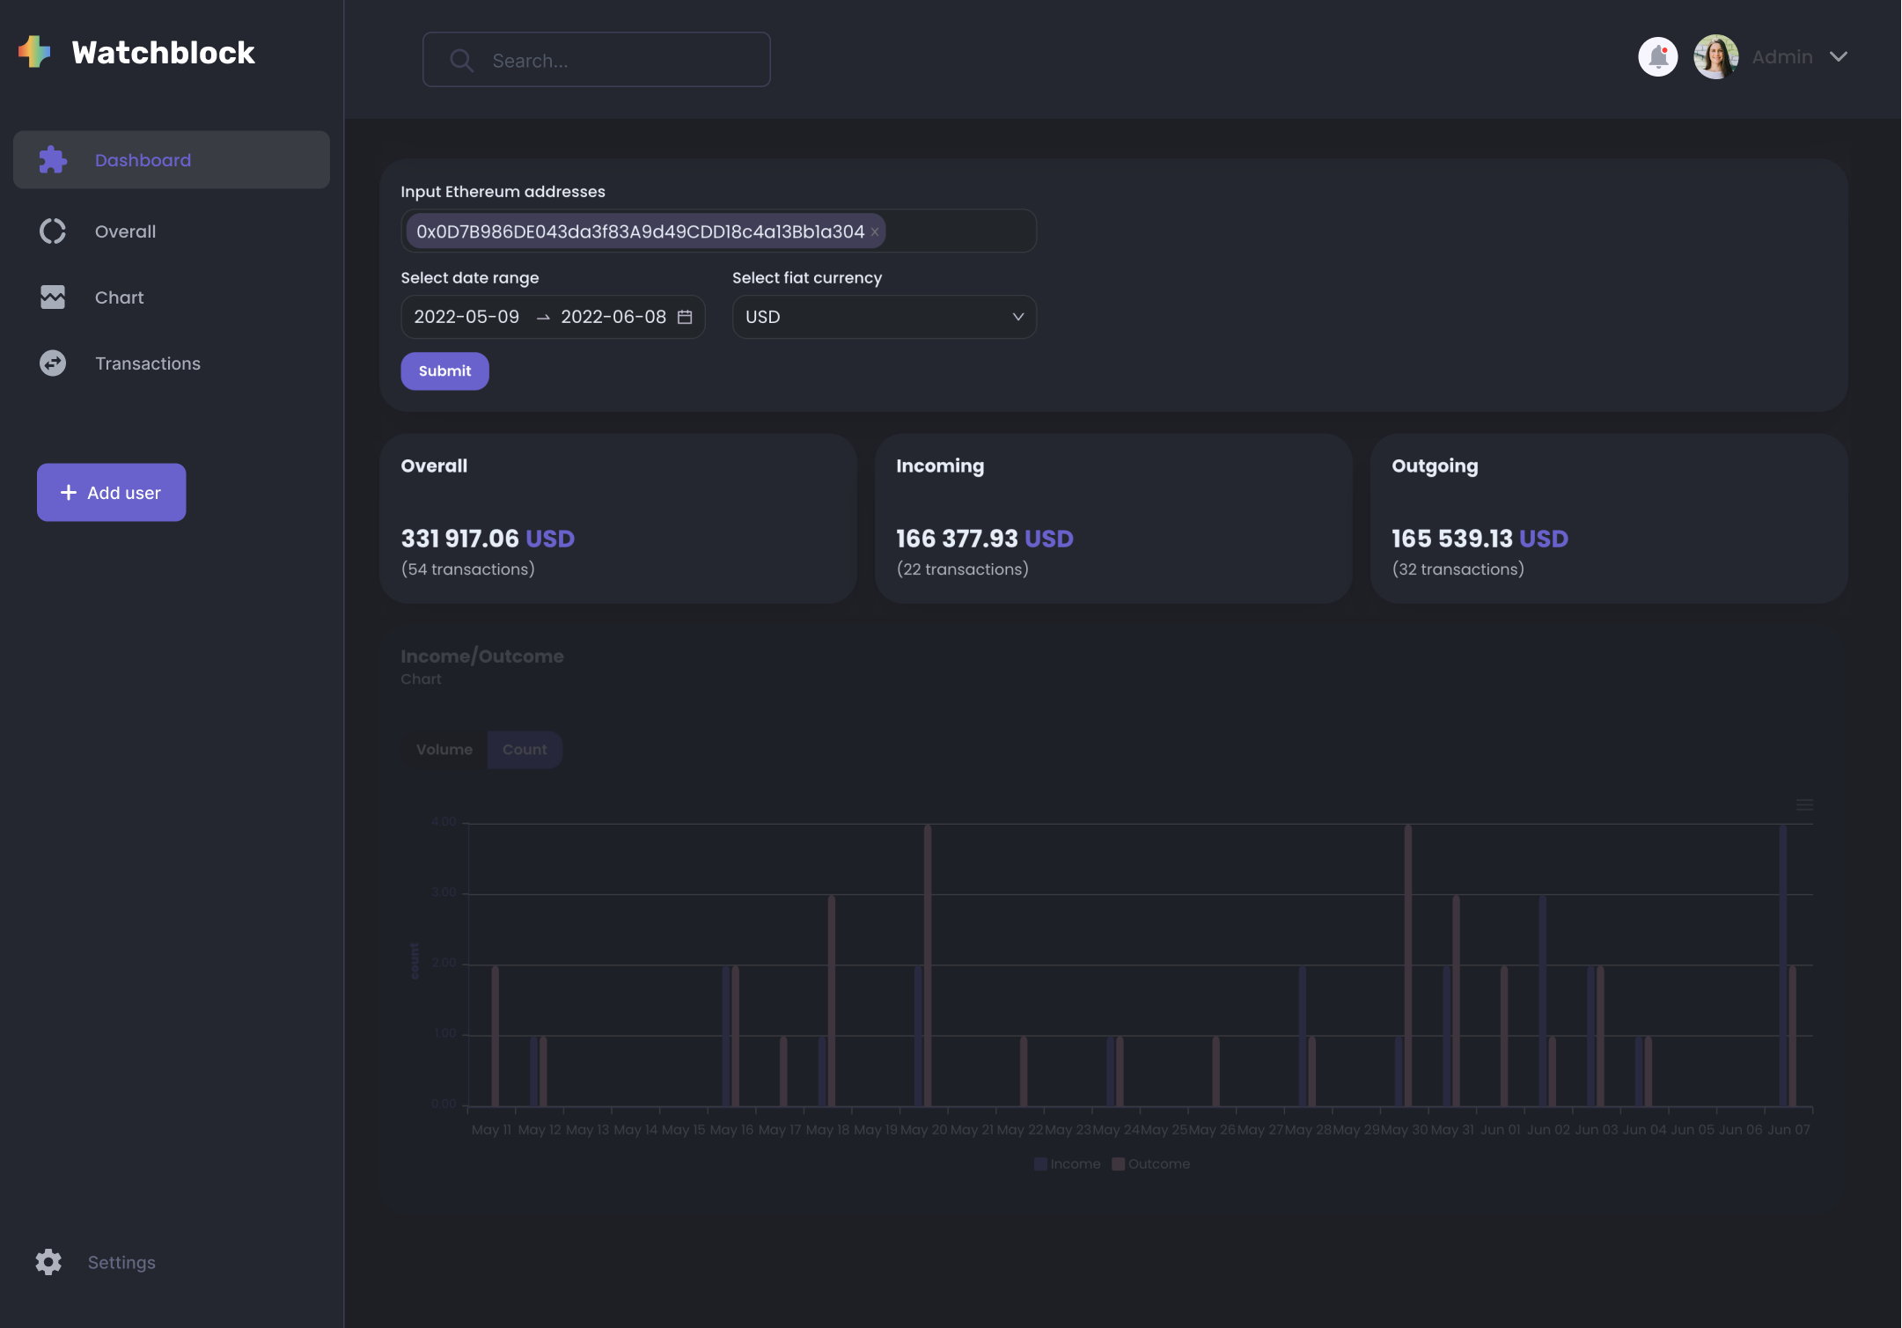
Task: Click the notification bell icon
Action: coord(1657,57)
